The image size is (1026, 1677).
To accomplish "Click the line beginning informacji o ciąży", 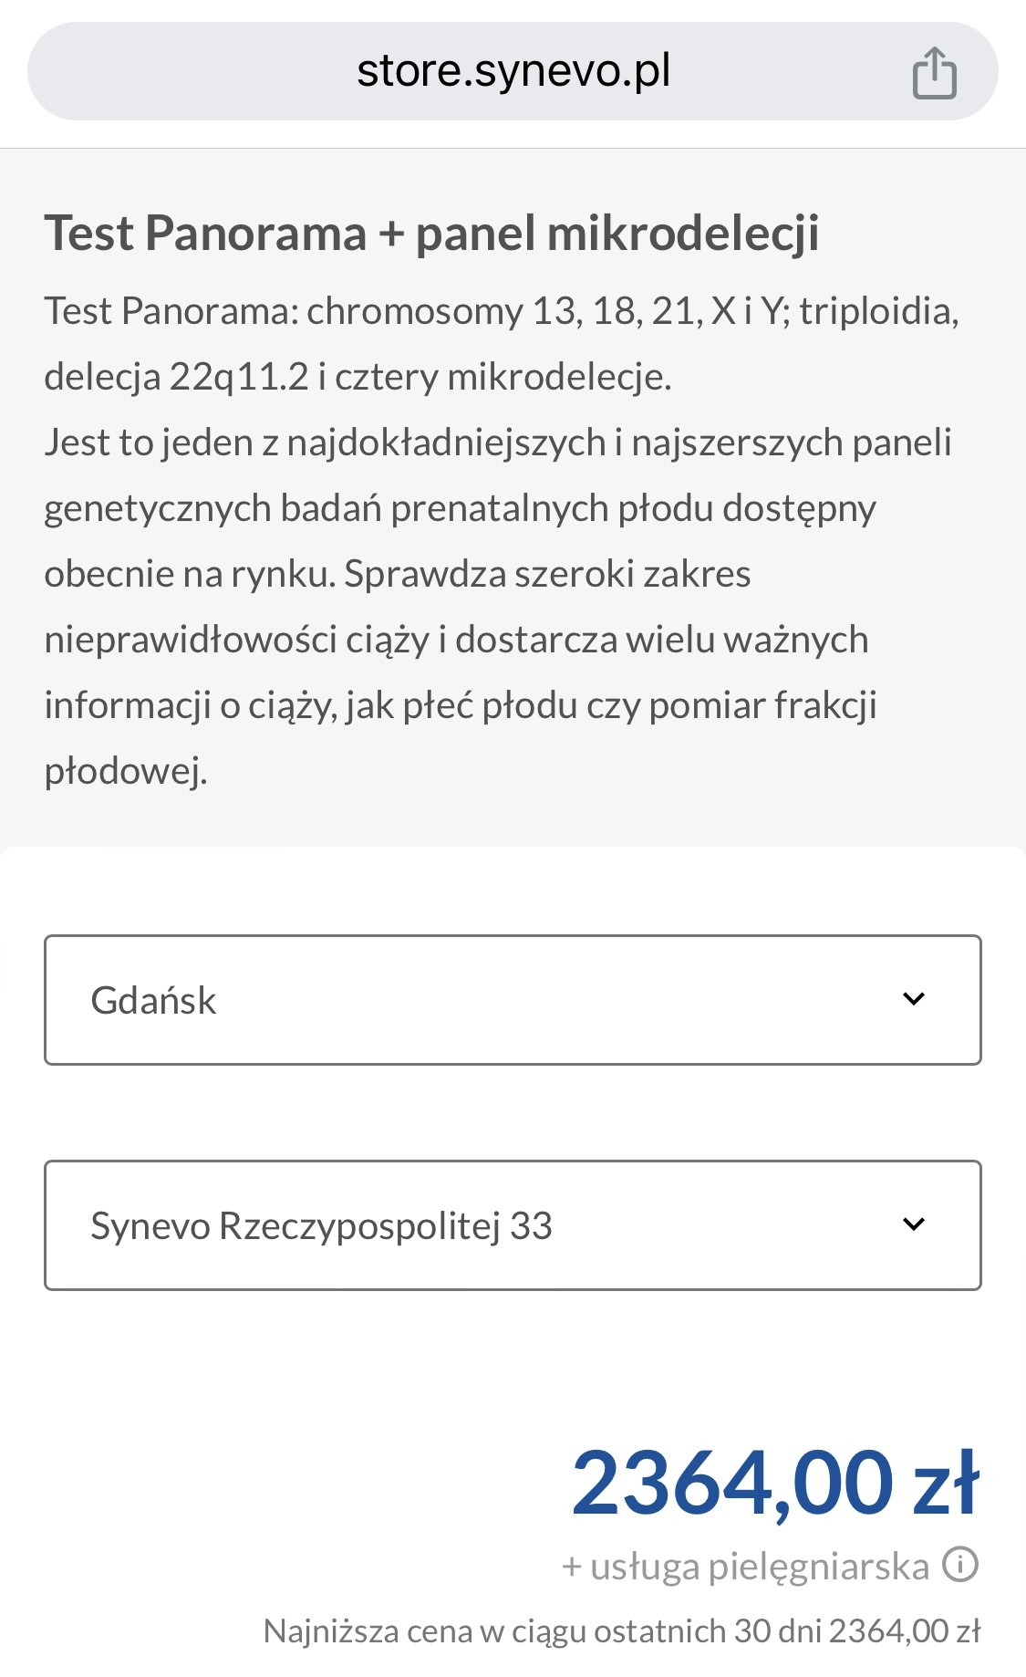I will coord(460,705).
